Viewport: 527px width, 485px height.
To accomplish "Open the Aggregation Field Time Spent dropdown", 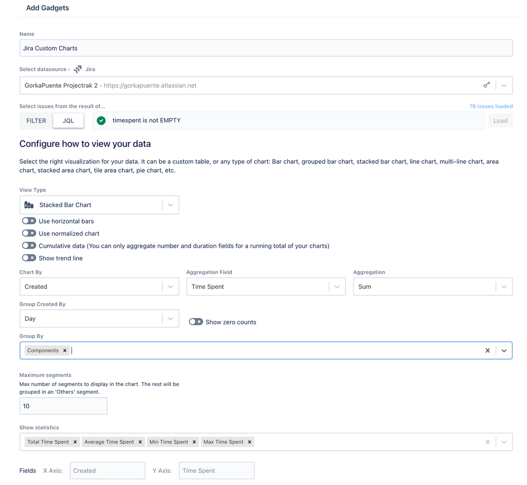I will 337,287.
